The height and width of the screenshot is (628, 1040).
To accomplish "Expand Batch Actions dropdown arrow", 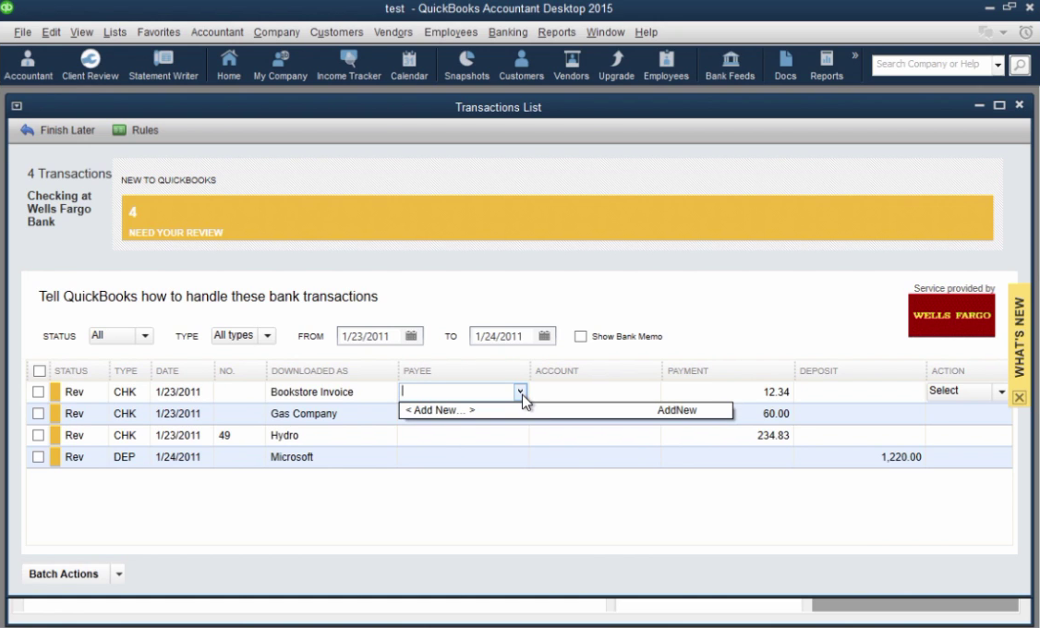I will pos(119,574).
